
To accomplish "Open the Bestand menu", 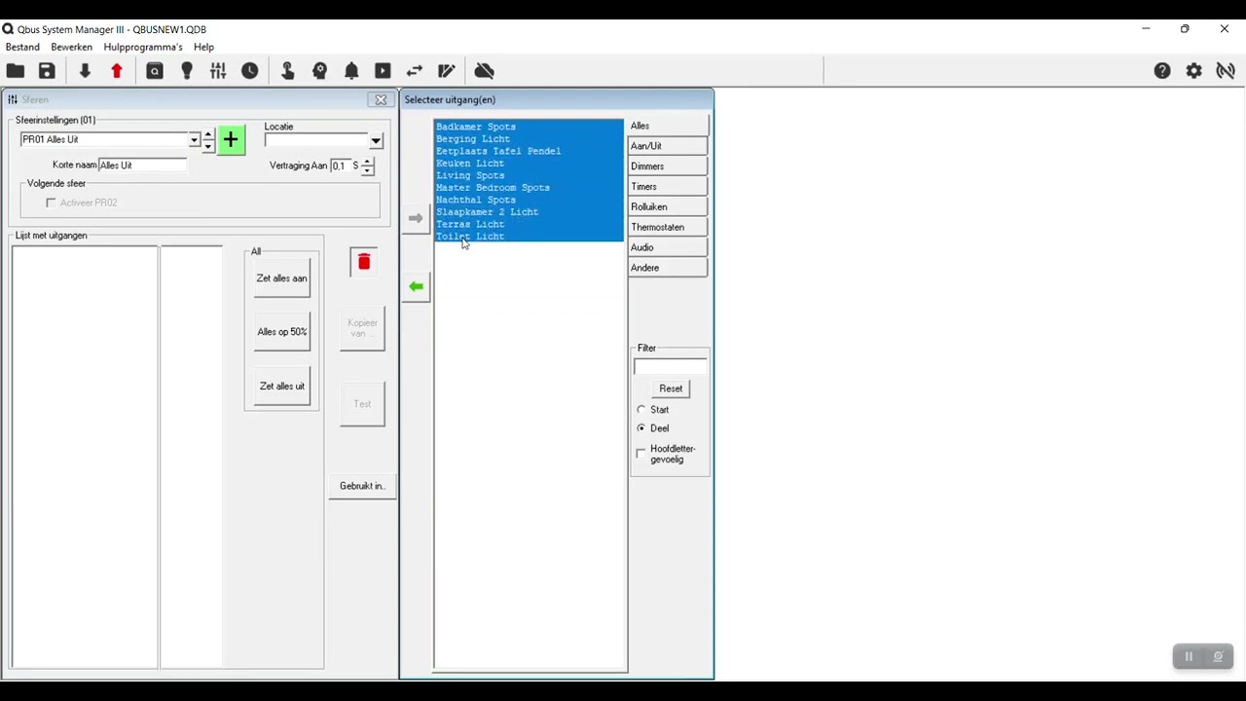I will (22, 47).
